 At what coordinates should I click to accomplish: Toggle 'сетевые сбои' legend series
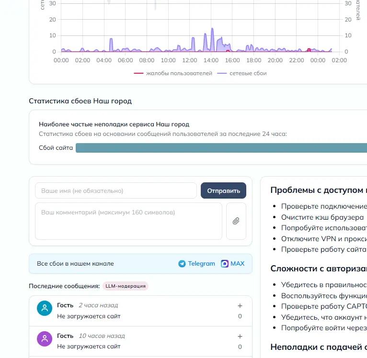[x=242, y=73]
